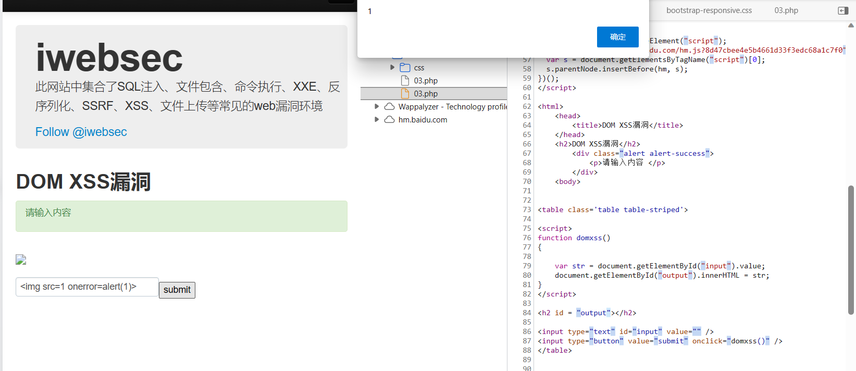
Task: Click the code line with onclick="domxss()"
Action: click(x=660, y=341)
